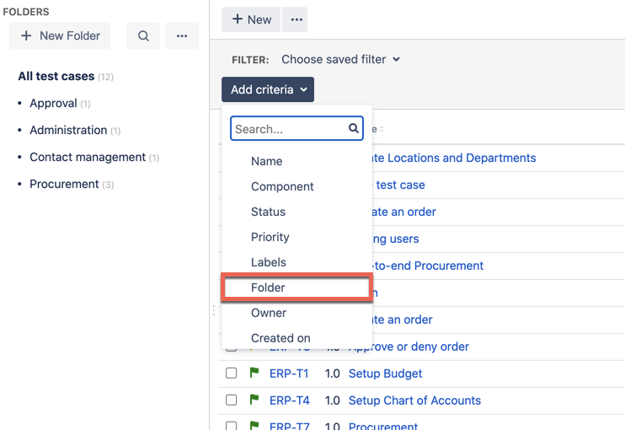Check the checkbox for ERP-T1
Image resolution: width=625 pixels, height=430 pixels.
(x=232, y=373)
